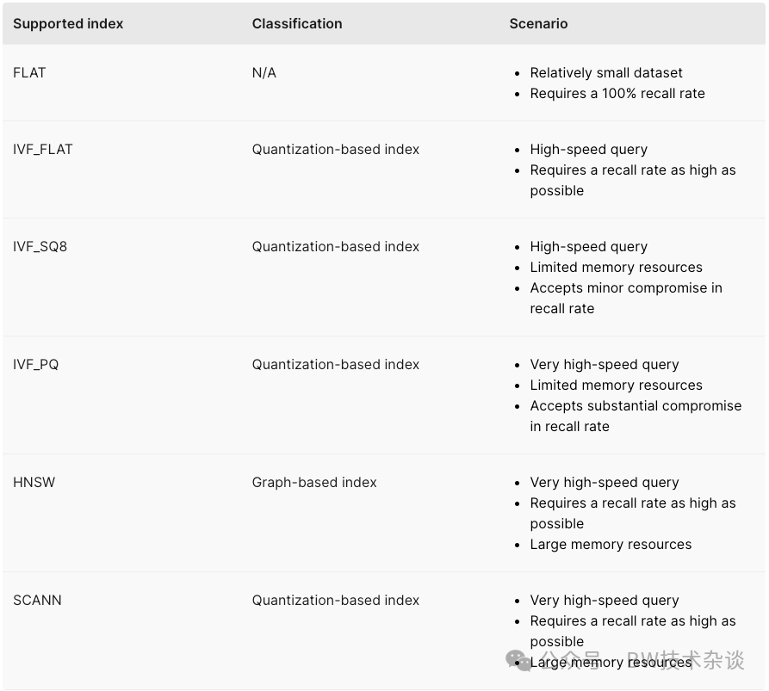Click Quantization-based index in SCANN row
This screenshot has width=769, height=691.
(336, 601)
